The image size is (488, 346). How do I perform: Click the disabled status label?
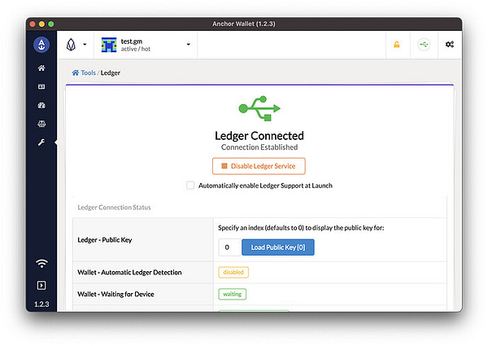tap(233, 272)
